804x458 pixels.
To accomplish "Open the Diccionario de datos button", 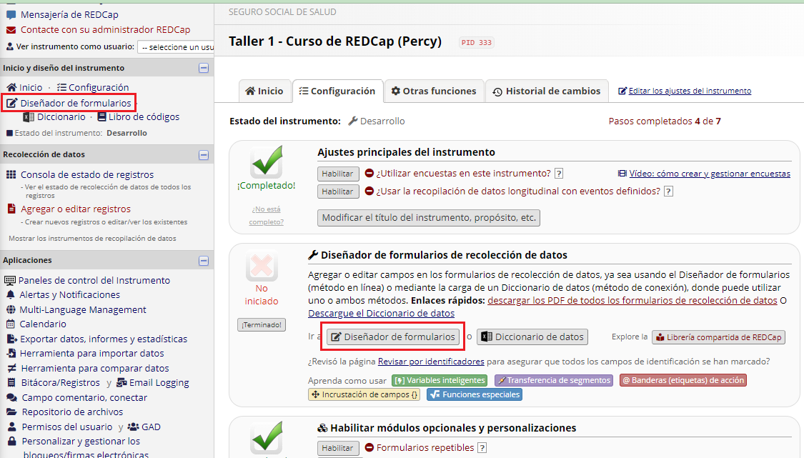I will coord(532,337).
